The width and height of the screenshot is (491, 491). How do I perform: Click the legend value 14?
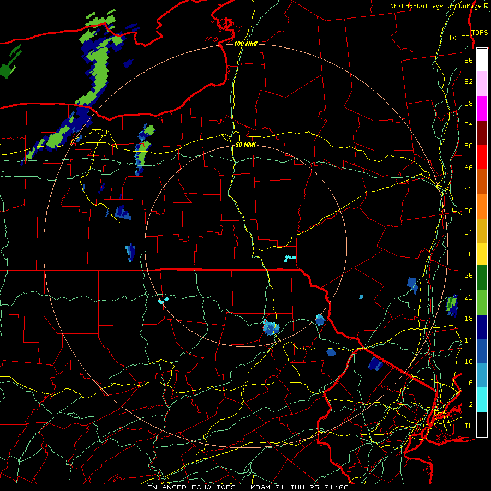[469, 340]
